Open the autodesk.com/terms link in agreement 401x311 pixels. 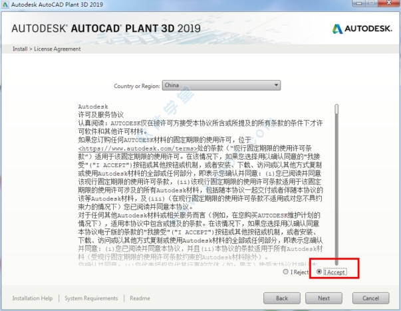click(x=138, y=149)
